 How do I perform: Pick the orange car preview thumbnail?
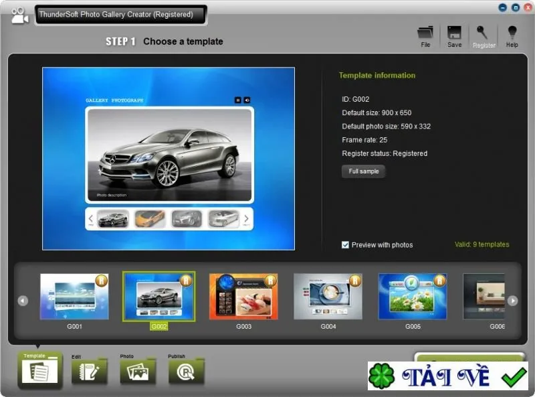[x=150, y=219]
